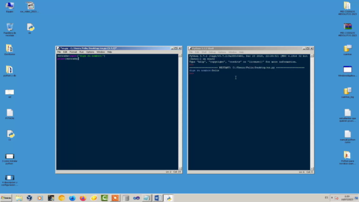This screenshot has height=202, width=359.
Task: Open the Help menu in es.py editor
Action: pyautogui.click(x=109, y=52)
